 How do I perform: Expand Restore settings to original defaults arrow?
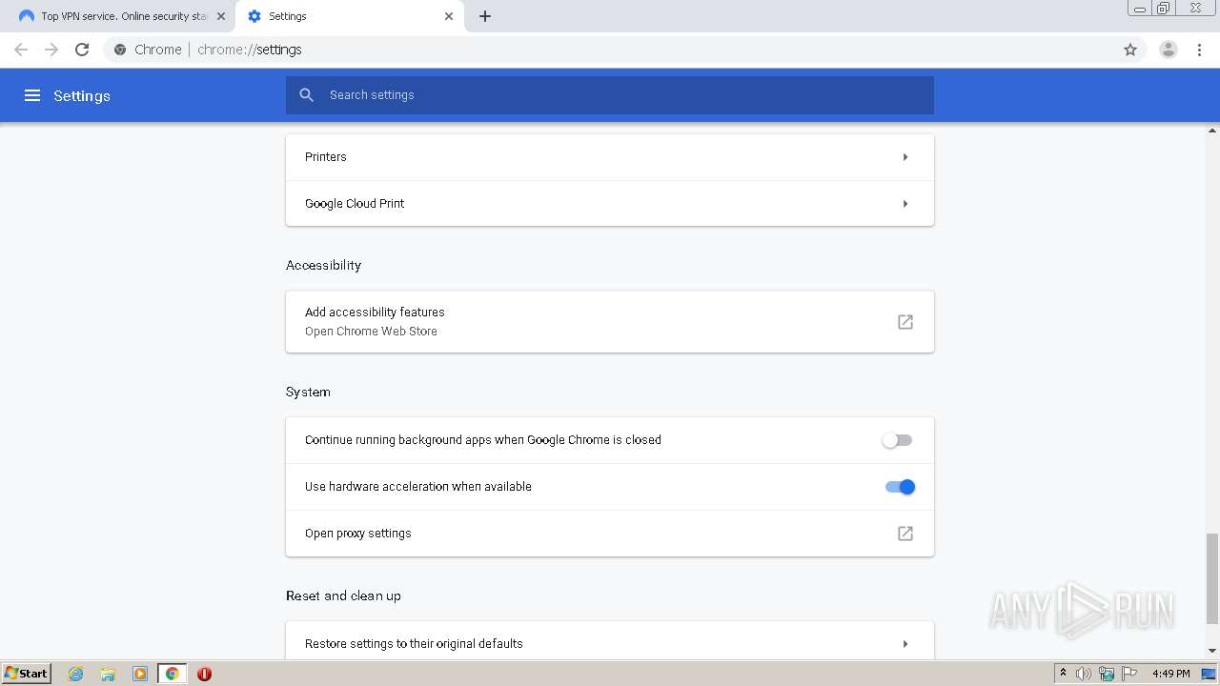(x=905, y=644)
